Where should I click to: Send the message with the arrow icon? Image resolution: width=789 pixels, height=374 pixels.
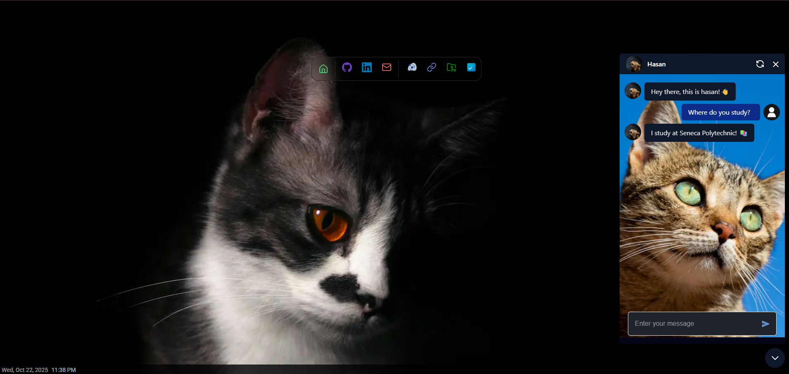click(x=765, y=324)
